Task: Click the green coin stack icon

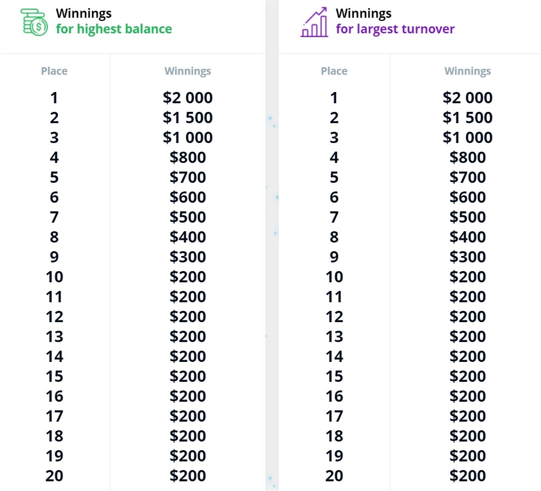Action: (34, 23)
